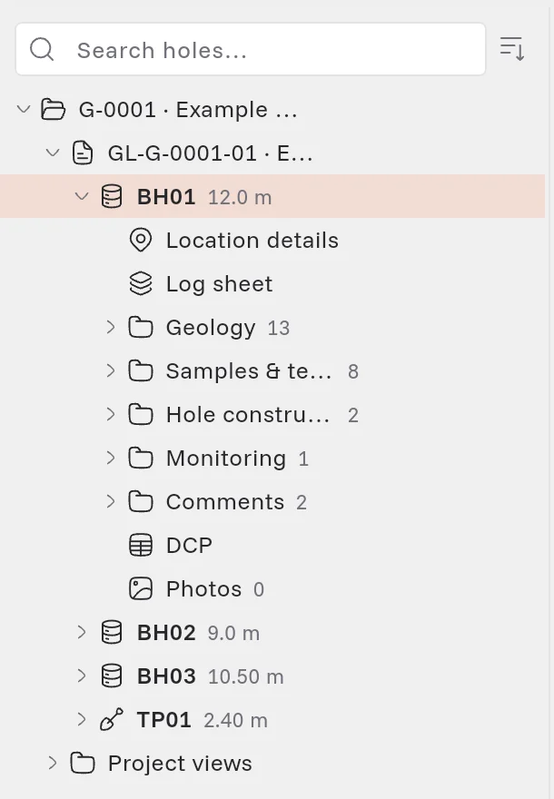Screen dimensions: 554x799
Task: Click the location pin icon for Location details
Action: point(141,240)
